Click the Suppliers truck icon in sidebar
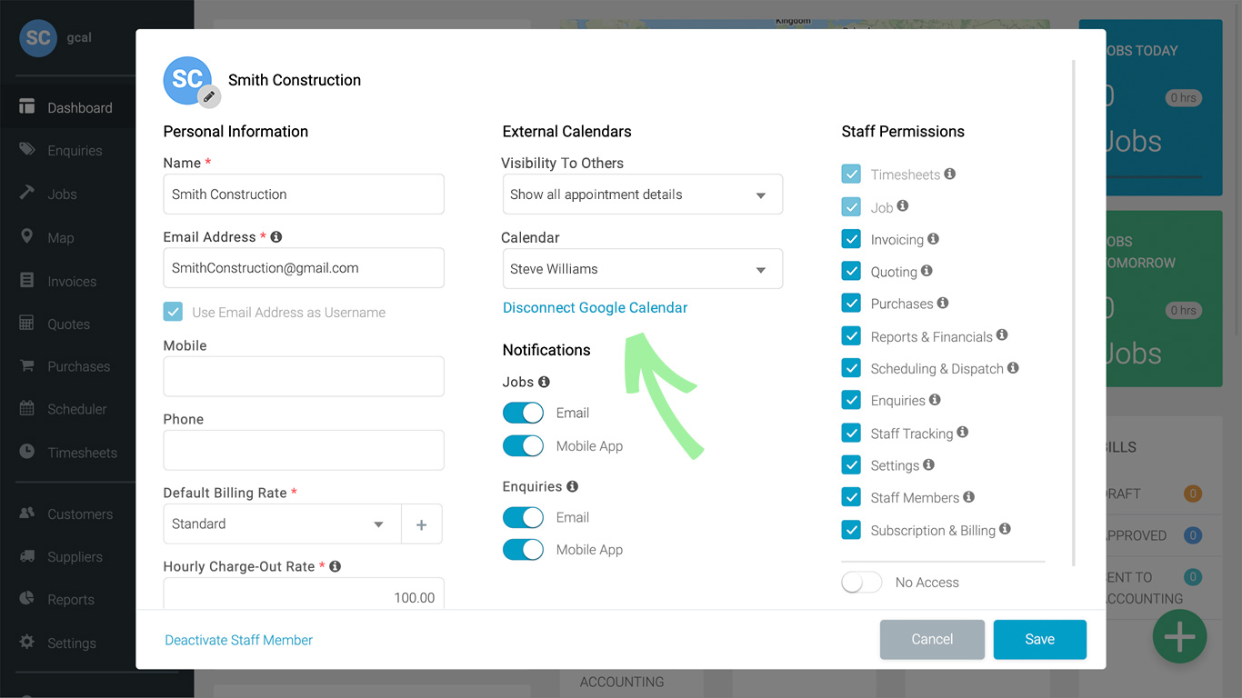 [x=27, y=556]
